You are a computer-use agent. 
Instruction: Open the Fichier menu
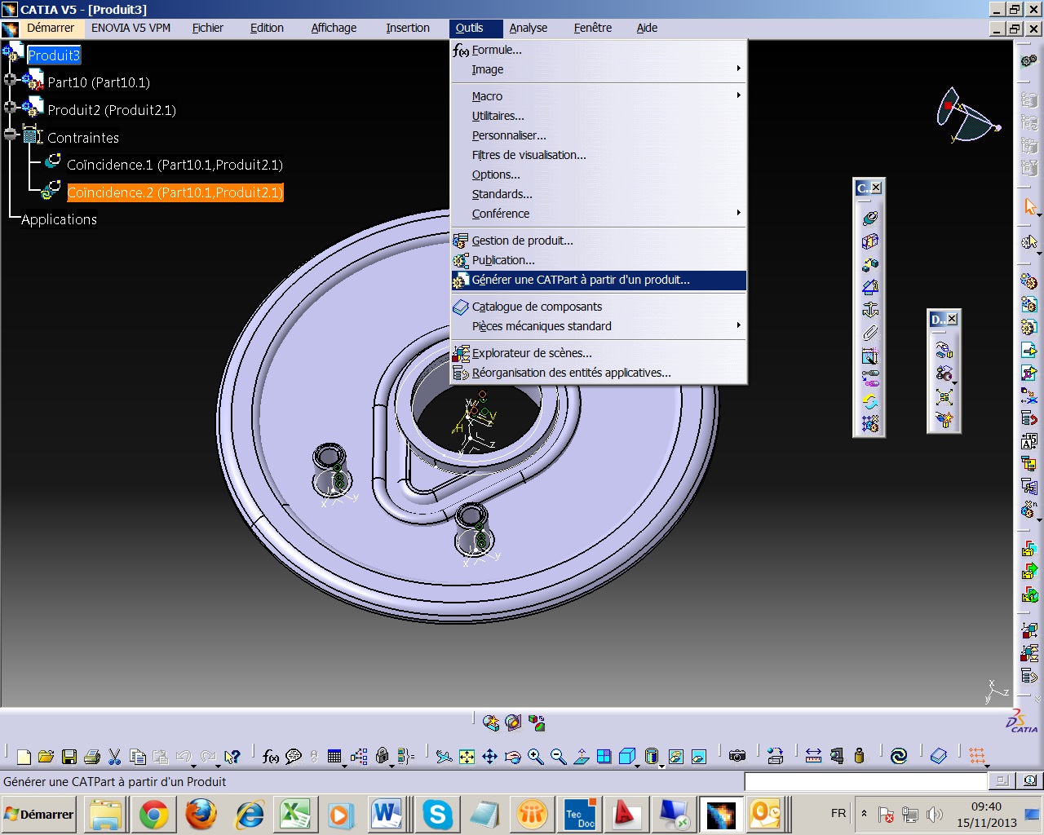tap(208, 28)
